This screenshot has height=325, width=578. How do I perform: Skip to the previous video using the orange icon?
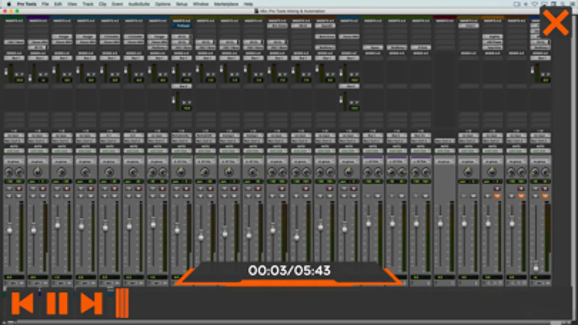[x=22, y=303]
